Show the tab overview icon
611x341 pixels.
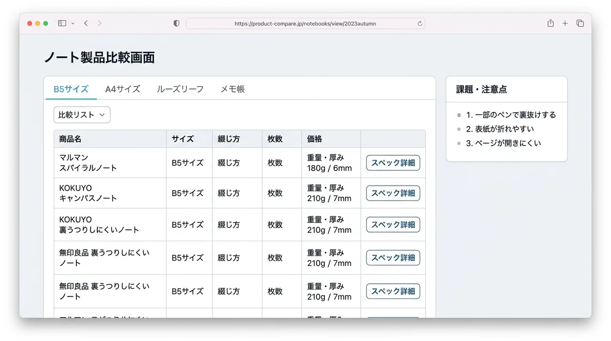(580, 23)
